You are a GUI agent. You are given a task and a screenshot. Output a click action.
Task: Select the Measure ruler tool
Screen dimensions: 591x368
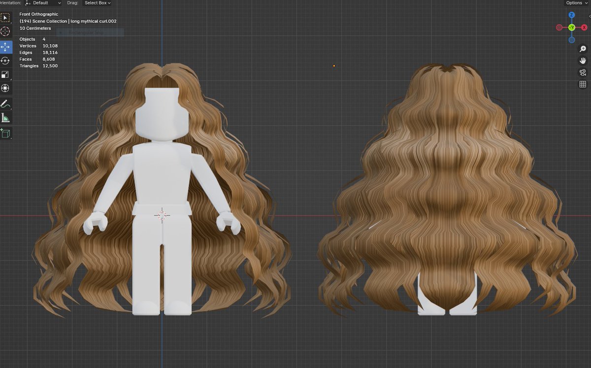[x=5, y=118]
